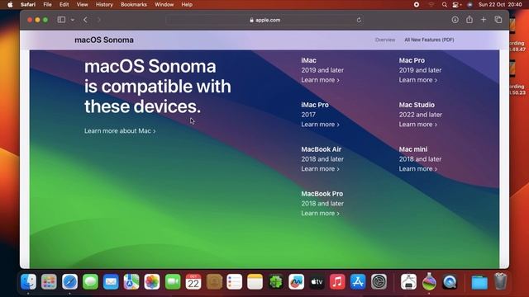Go forward with the forward arrow
The image size is (529, 297).
(x=99, y=20)
